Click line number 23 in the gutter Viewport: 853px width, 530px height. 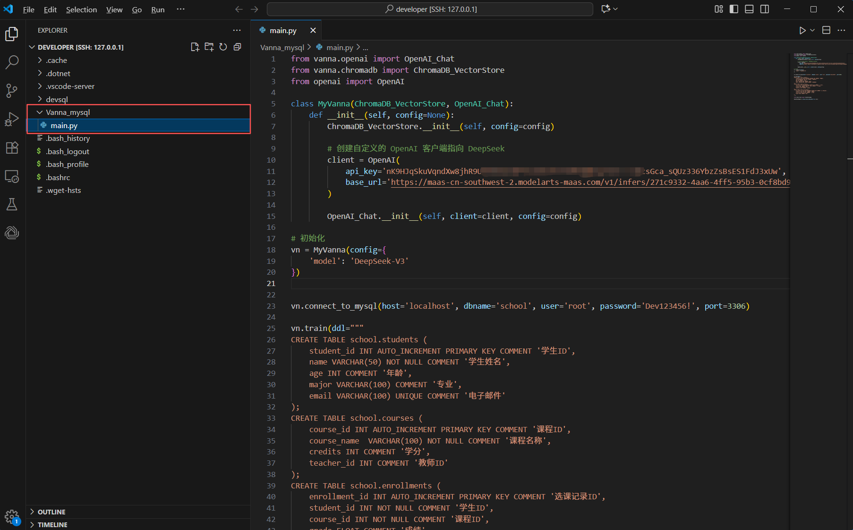coord(271,306)
